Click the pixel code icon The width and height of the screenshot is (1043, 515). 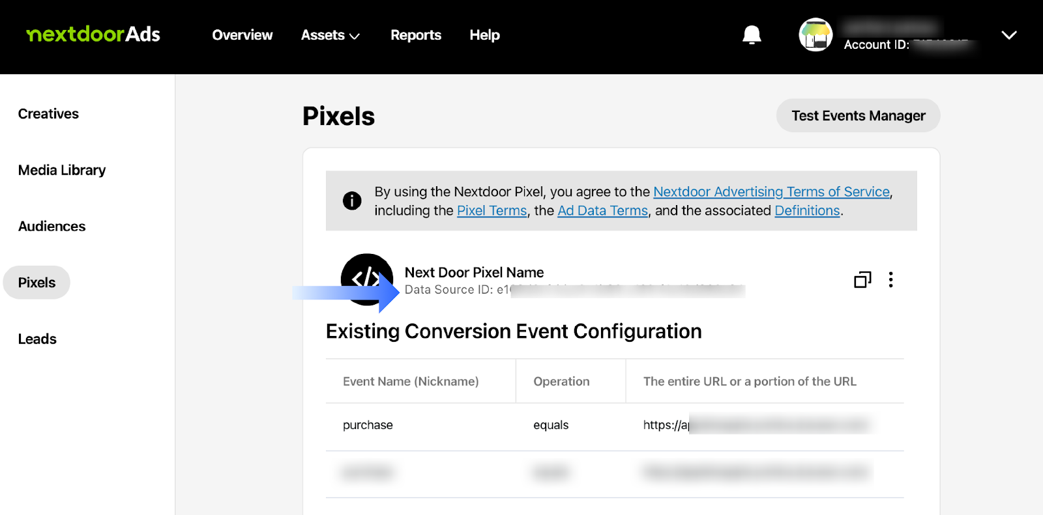[x=366, y=279]
